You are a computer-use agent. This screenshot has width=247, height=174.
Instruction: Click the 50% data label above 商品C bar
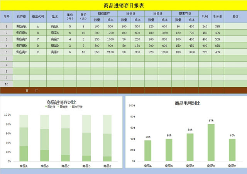coord(190,130)
